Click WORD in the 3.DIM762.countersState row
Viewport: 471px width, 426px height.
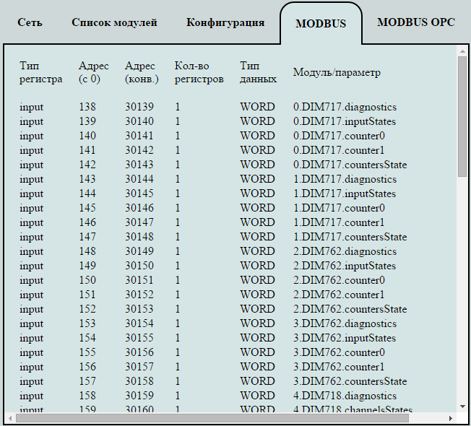coord(257,381)
